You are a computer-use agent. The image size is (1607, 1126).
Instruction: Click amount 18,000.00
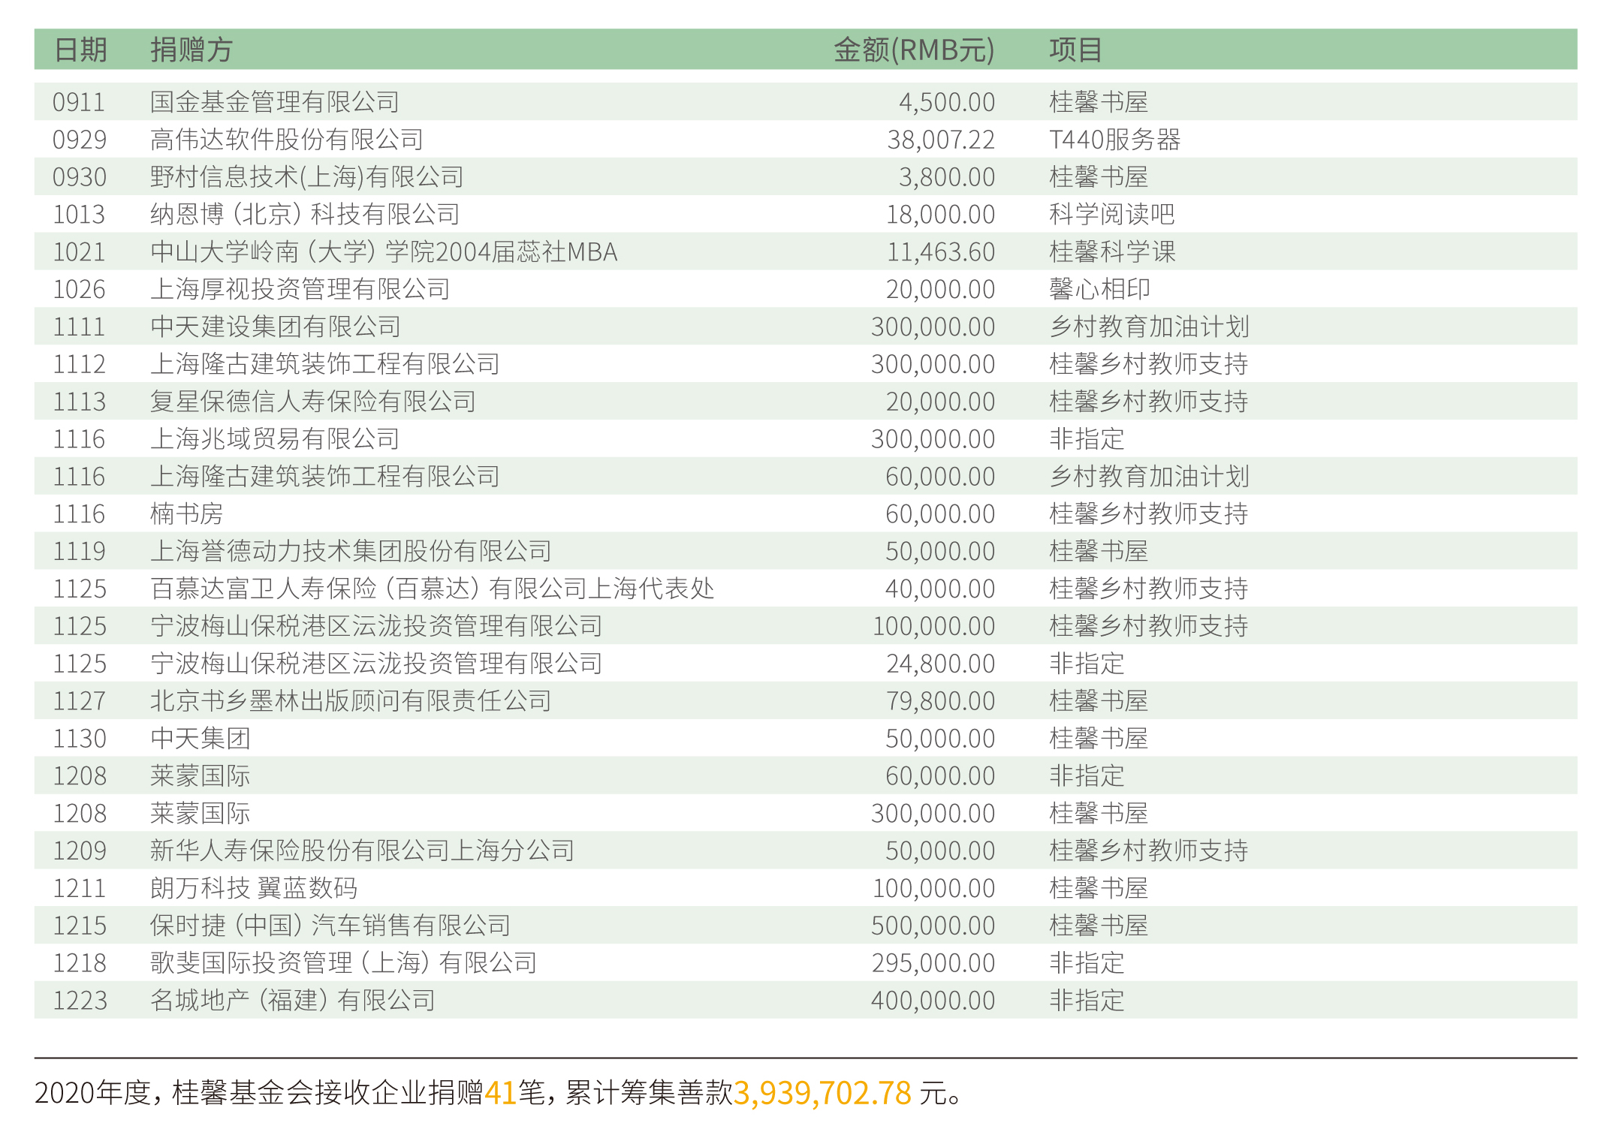click(x=941, y=214)
